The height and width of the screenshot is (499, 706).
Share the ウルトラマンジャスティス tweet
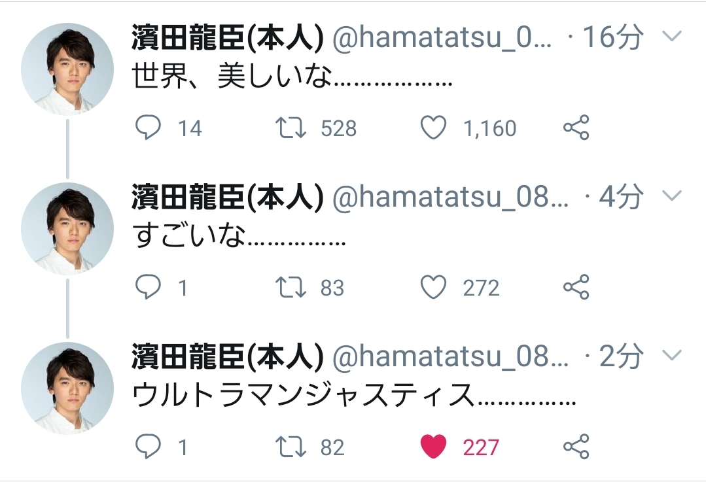pos(576,447)
